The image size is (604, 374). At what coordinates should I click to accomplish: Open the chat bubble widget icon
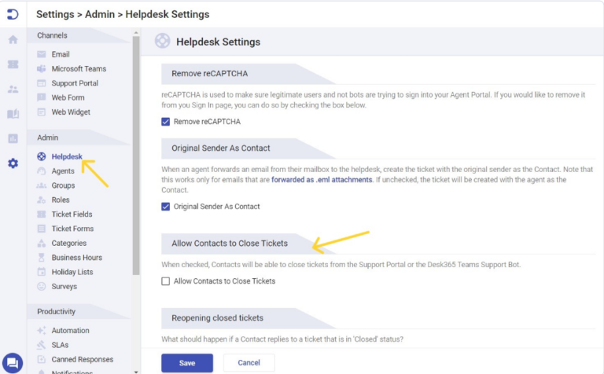(13, 362)
